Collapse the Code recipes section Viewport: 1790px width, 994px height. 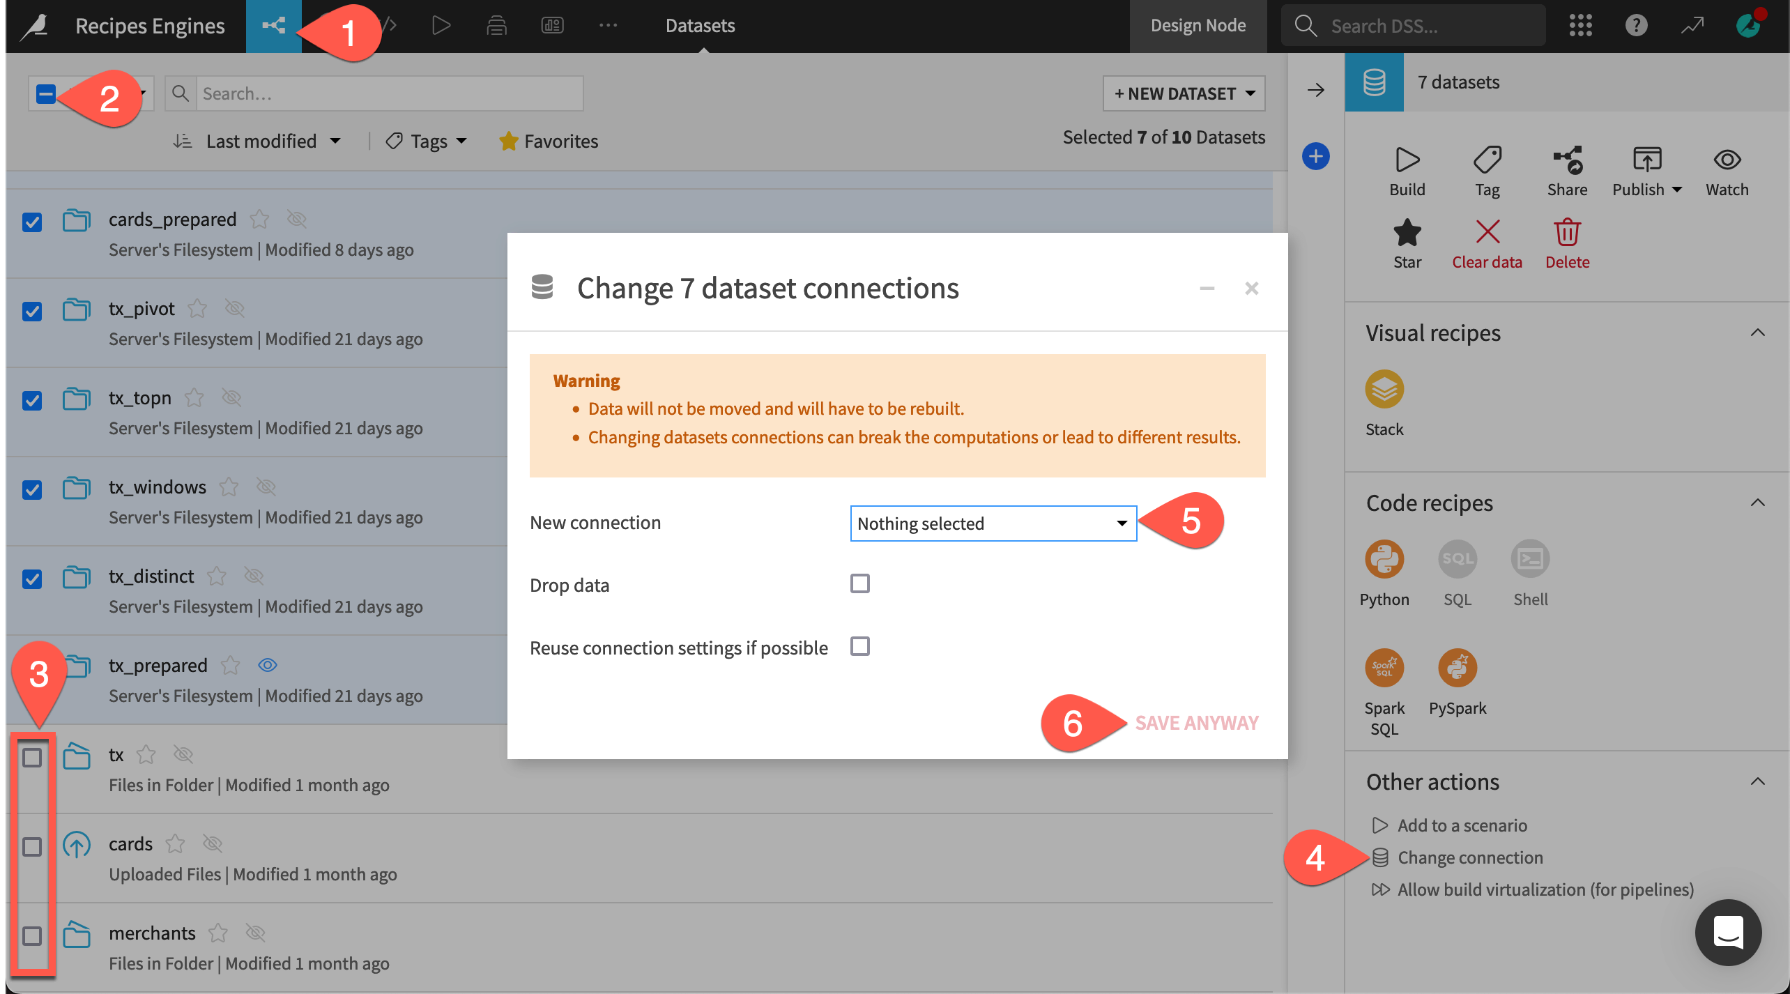pos(1757,503)
